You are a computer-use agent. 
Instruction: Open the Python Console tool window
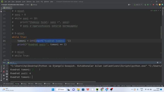(70, 84)
